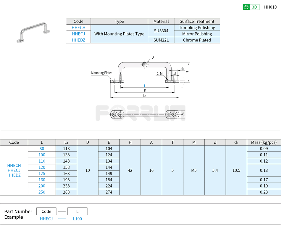Select length value 250 in table
The image size is (281, 226).
pyautogui.click(x=42, y=192)
